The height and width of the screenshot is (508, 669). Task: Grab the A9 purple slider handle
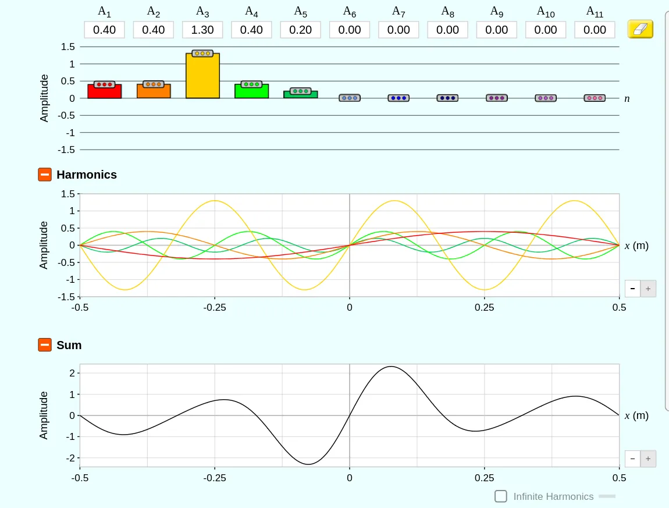coord(497,98)
